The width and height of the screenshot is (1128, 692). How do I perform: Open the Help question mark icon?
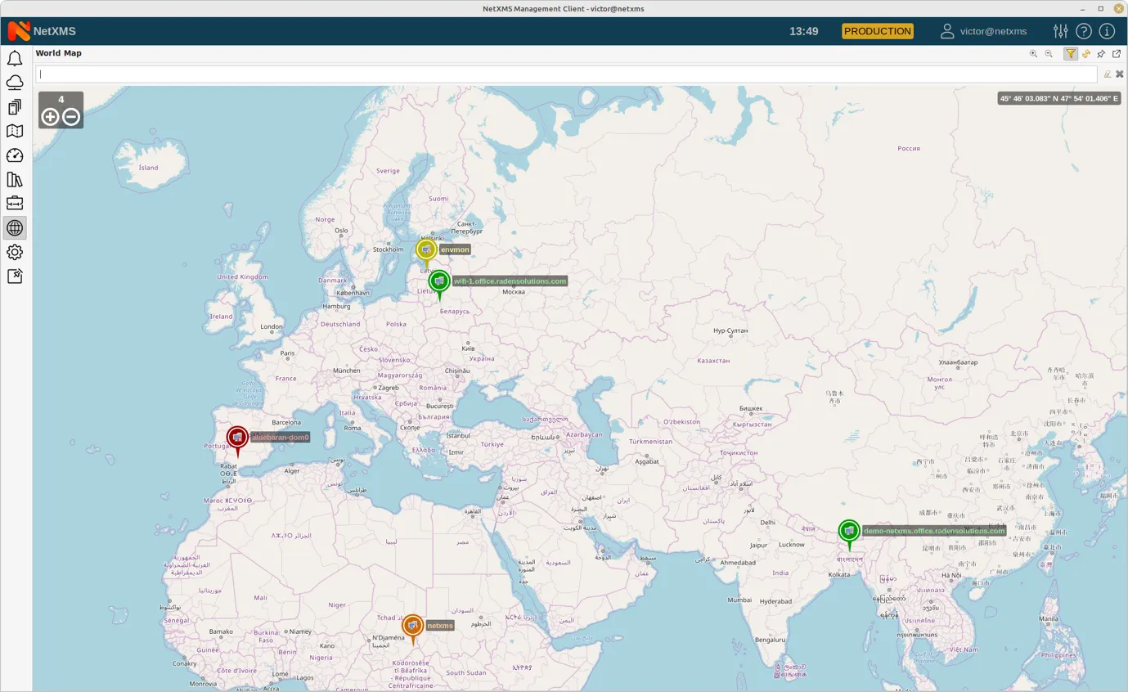[x=1084, y=31]
